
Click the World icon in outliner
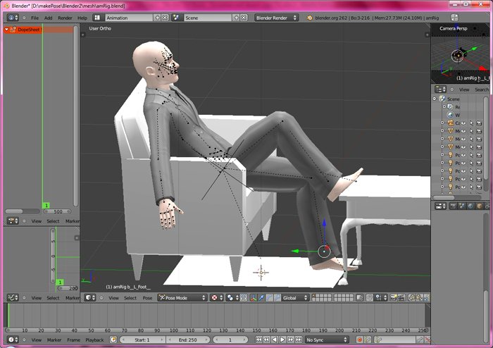[449, 114]
